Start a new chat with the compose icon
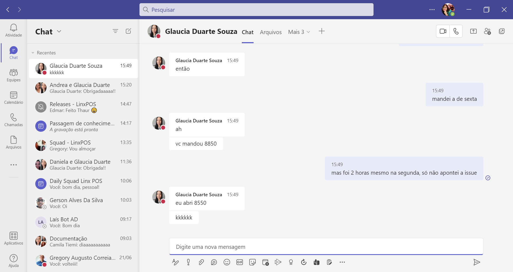The image size is (513, 272). 129,31
